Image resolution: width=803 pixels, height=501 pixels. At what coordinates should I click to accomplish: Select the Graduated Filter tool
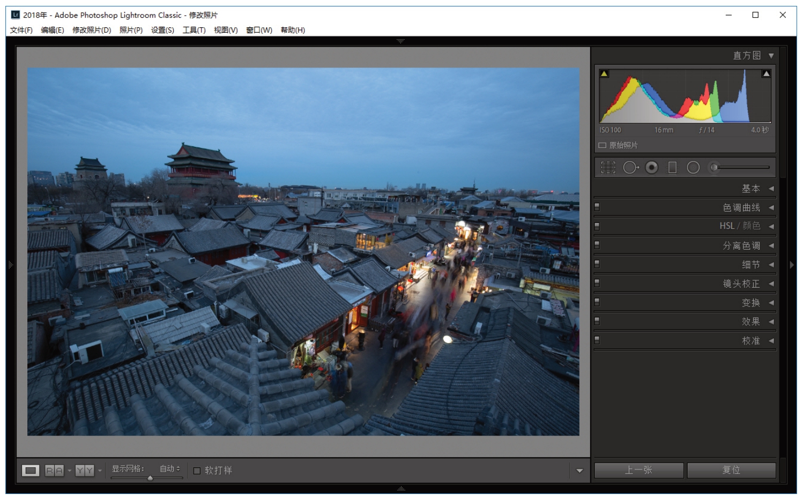tap(672, 168)
